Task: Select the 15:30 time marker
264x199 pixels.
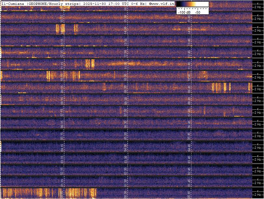Action: coord(125,18)
